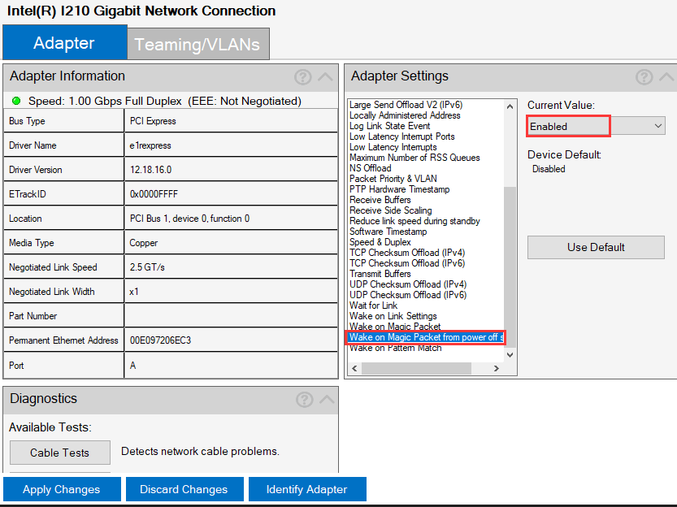Select Speed & Duplex setting
The height and width of the screenshot is (507, 677).
pos(380,242)
